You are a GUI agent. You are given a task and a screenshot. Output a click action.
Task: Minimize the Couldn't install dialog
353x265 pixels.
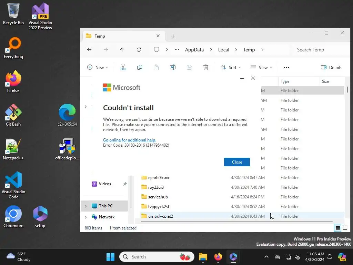242,78
